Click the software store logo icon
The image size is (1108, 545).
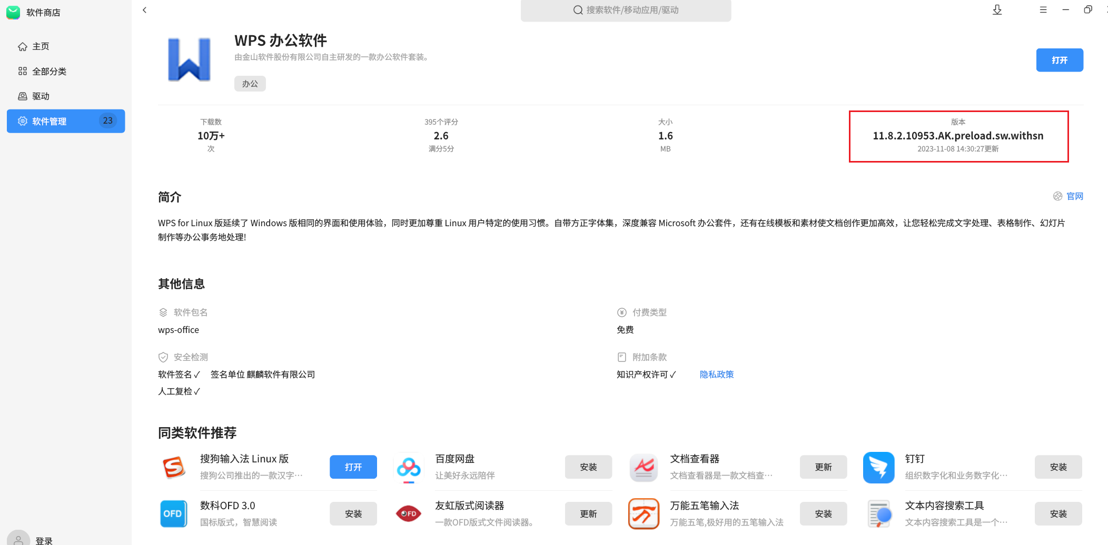(x=13, y=12)
